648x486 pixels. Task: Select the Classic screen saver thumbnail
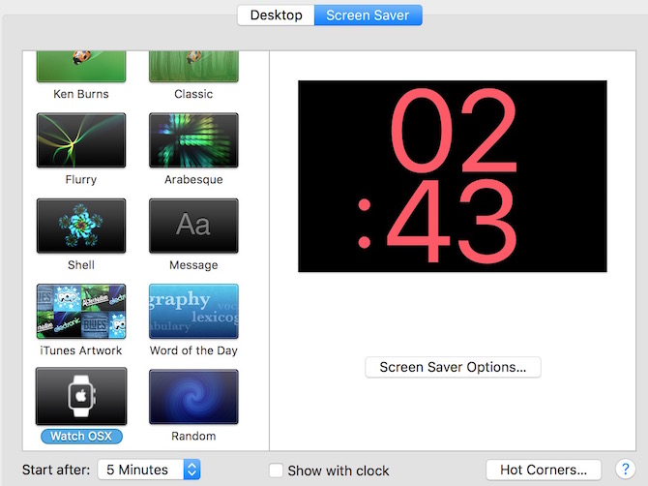193,68
